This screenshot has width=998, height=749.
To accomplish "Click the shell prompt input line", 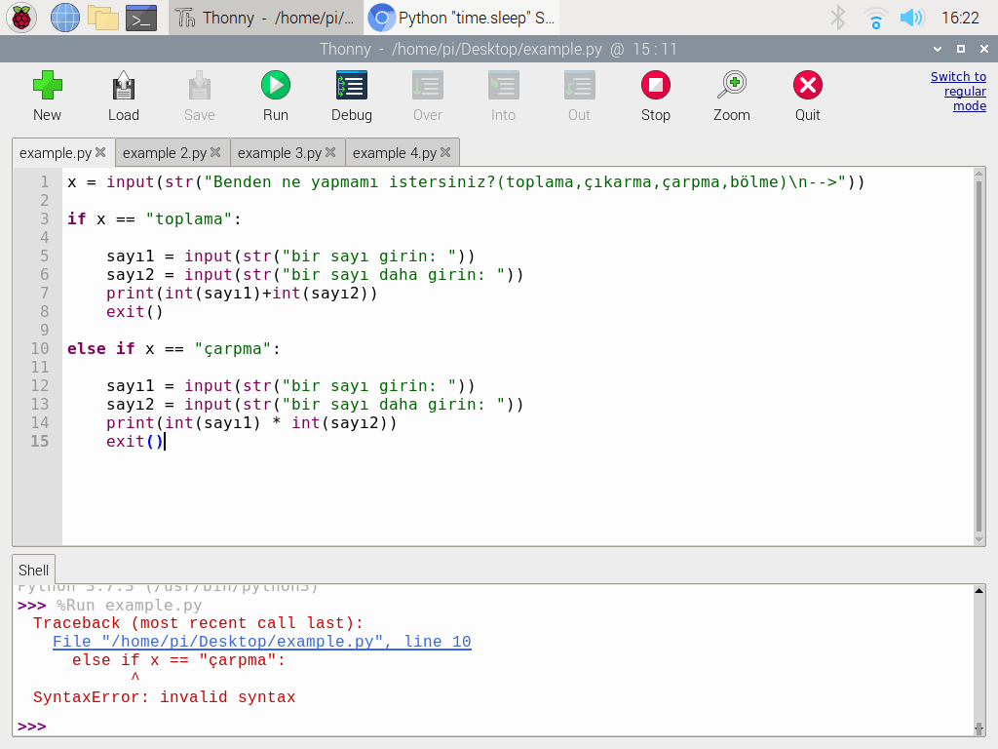I will (x=496, y=726).
